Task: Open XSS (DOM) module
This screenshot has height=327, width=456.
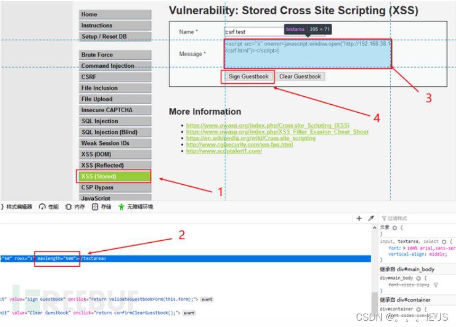Action: (x=115, y=154)
